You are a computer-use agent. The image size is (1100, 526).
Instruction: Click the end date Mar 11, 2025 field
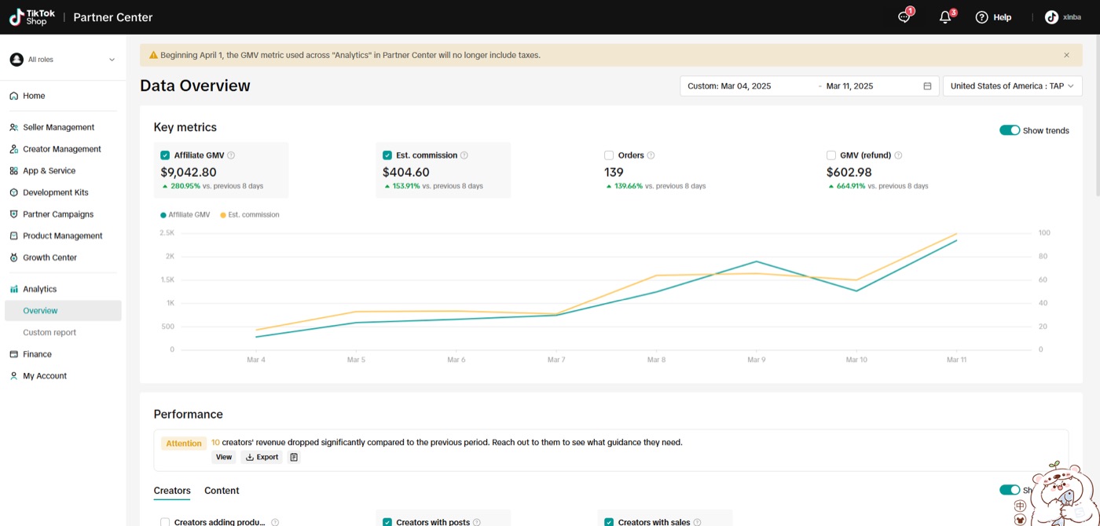850,86
